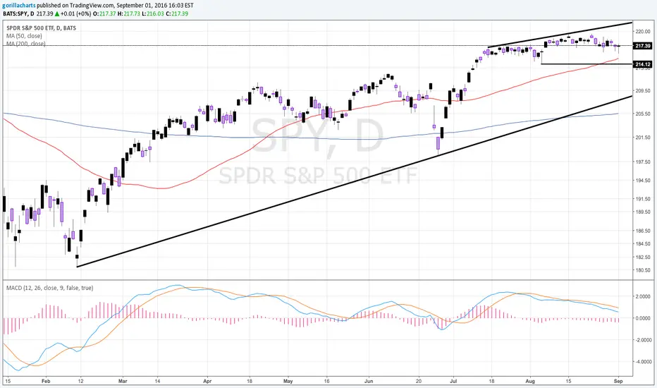The width and height of the screenshot is (657, 388).
Task: Click the 0.0000 MACD axis label
Action: [x=643, y=318]
